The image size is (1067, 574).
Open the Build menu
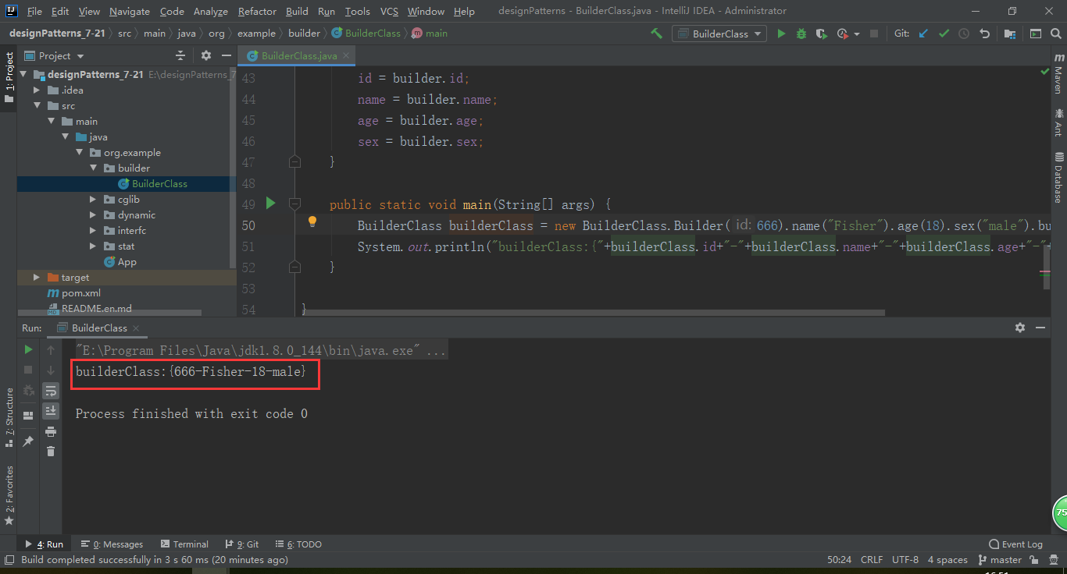point(297,11)
